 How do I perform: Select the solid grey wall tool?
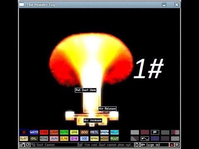tap(175, 139)
